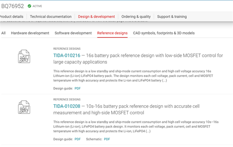This screenshot has height=147, width=233.
Task: Filter by Software development
Action: coord(73,33)
